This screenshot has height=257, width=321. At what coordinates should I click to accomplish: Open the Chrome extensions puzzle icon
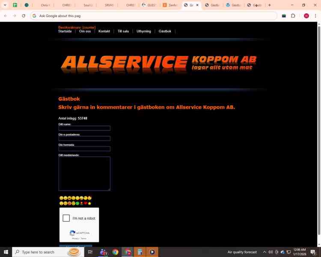293,16
